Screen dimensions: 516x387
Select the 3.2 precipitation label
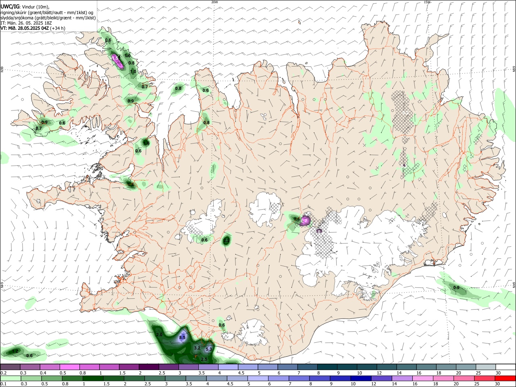[x=197, y=348]
